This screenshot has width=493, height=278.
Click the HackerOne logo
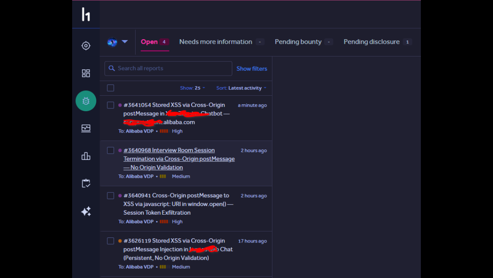click(x=86, y=15)
